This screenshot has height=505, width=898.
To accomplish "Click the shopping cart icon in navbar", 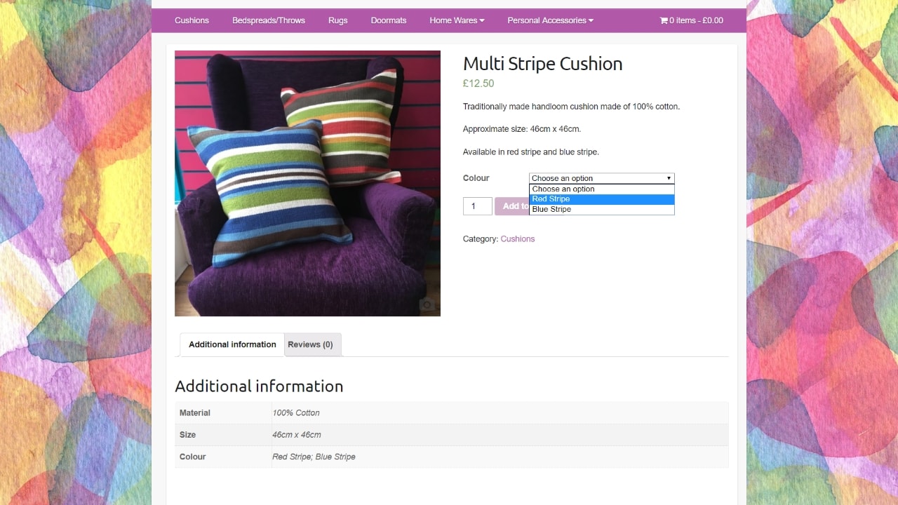I will (x=662, y=20).
